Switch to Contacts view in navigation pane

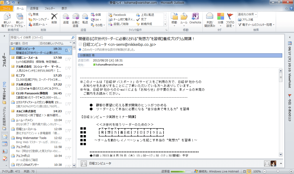[x=5, y=151]
